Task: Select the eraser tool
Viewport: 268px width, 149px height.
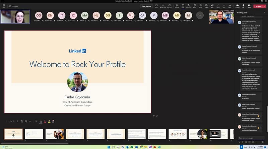Action: [53, 122]
